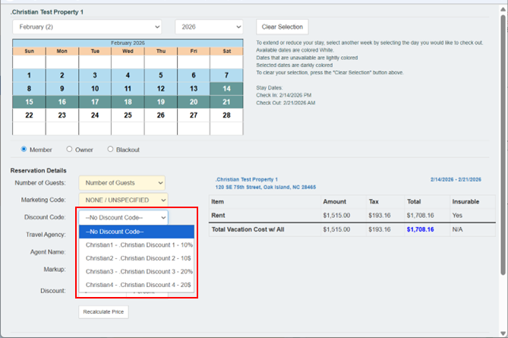
Task: Collapse the Discount Code dropdown
Action: pos(123,217)
